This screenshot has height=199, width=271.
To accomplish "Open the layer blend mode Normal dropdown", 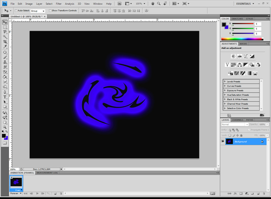I will click(235, 124).
